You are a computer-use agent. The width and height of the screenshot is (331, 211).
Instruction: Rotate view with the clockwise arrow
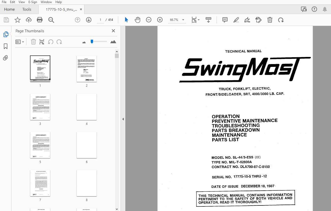click(x=281, y=20)
